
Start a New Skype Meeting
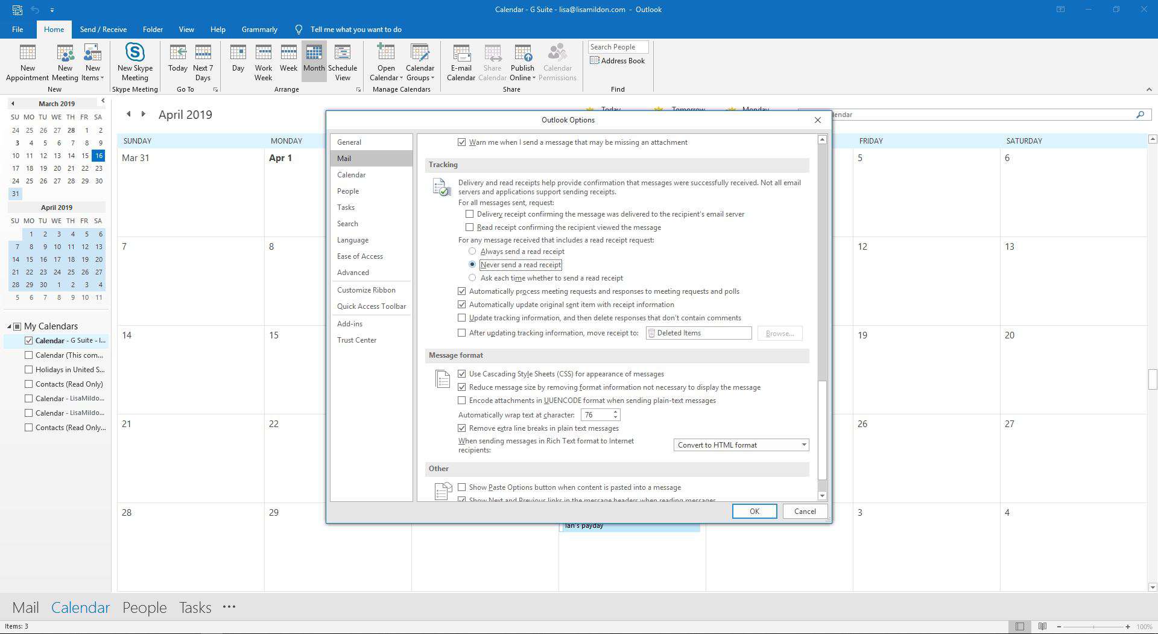click(134, 62)
